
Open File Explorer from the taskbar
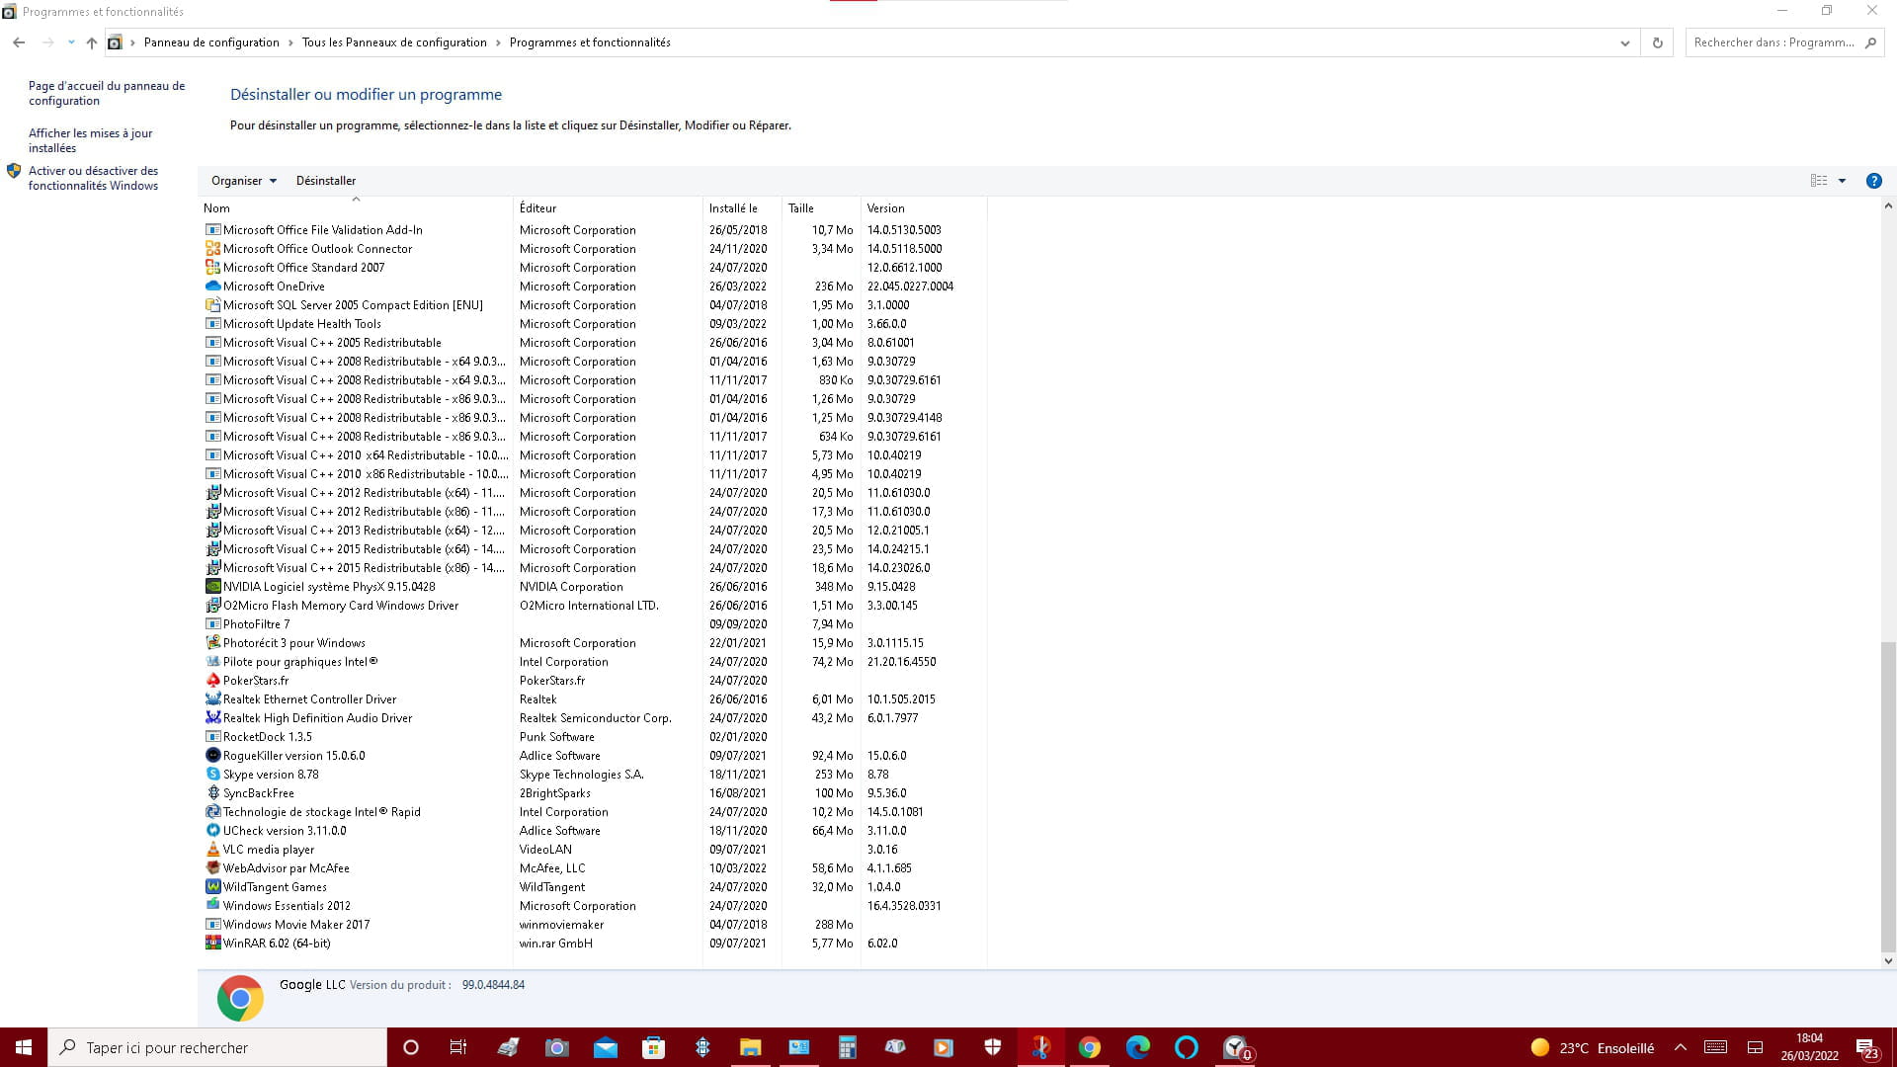750,1047
